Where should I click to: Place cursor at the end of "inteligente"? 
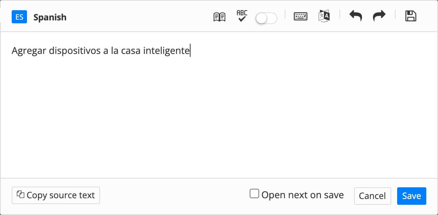[x=190, y=51]
